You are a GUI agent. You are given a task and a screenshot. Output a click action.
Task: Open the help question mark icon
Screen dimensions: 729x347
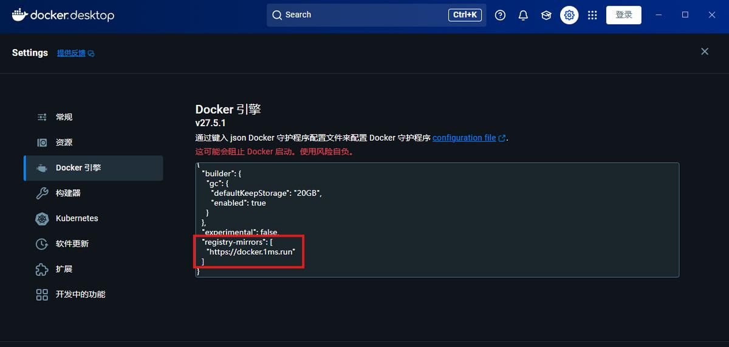tap(500, 15)
